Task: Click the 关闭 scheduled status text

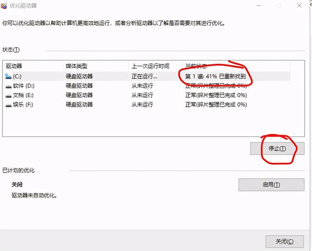Action: click(17, 185)
